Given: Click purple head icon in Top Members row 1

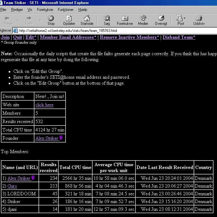Looking at the screenshot, I should tap(33, 178).
